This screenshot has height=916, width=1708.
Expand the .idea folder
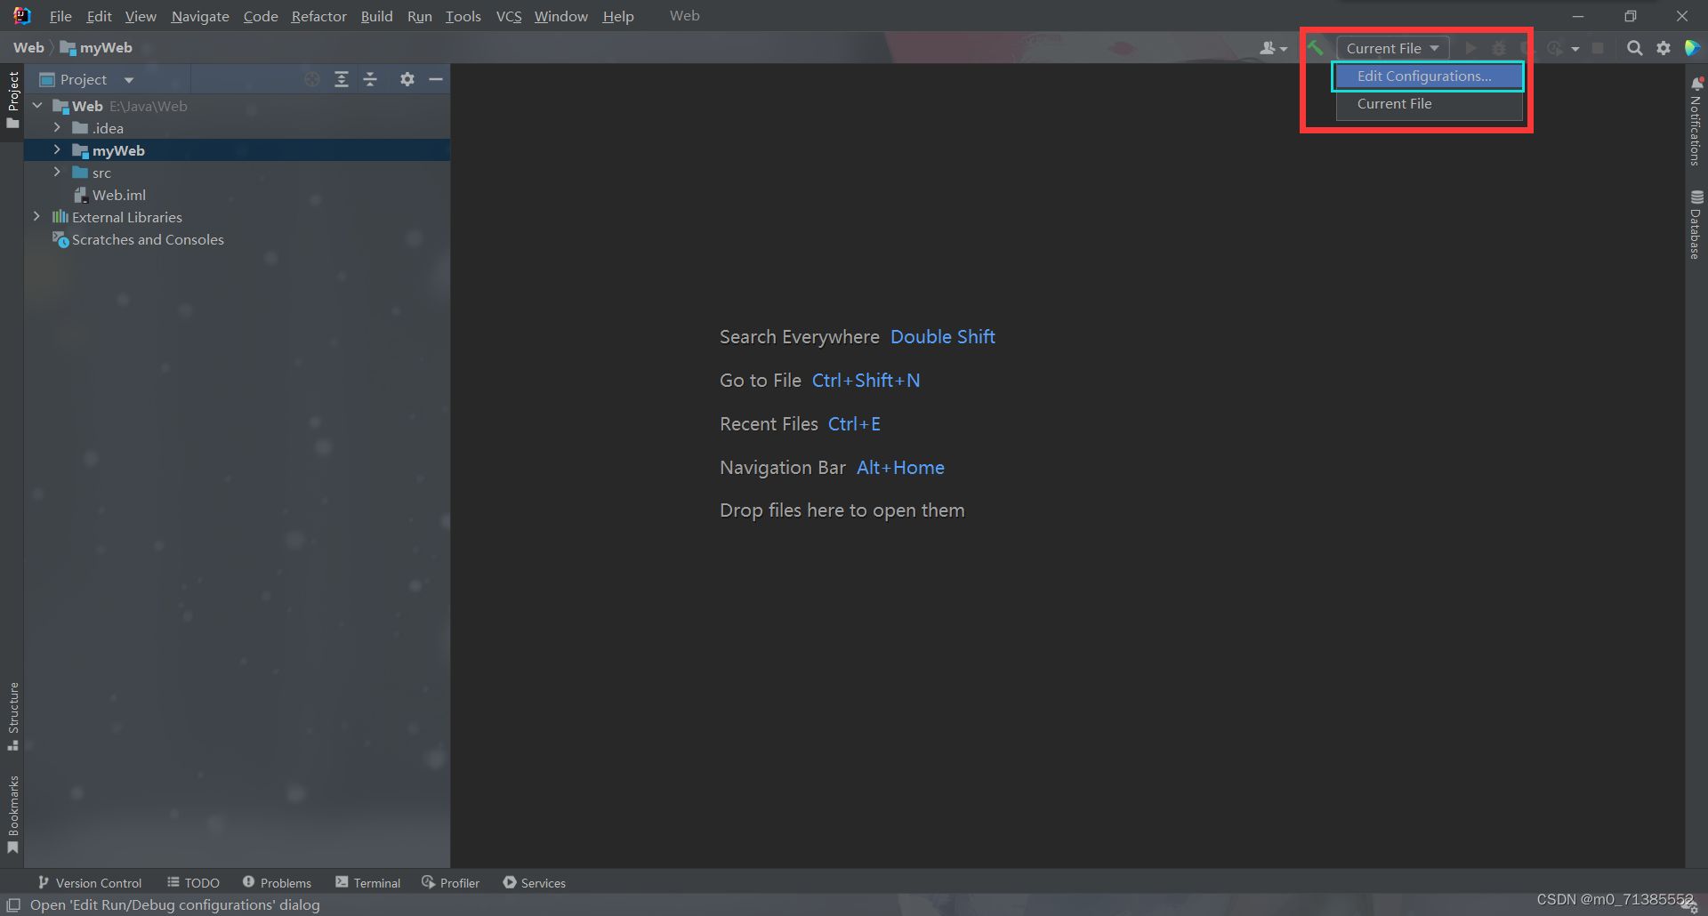click(57, 128)
